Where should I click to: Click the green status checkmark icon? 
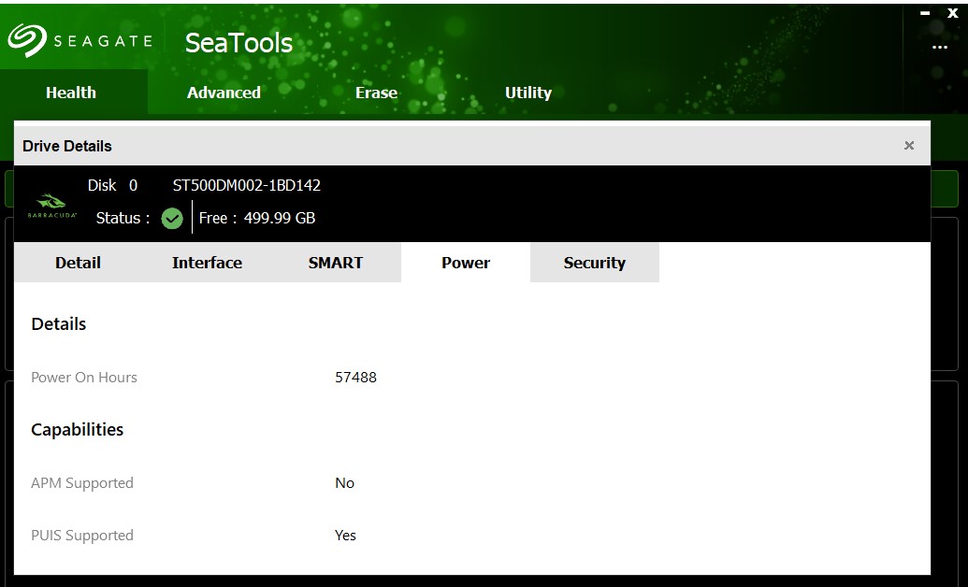172,218
